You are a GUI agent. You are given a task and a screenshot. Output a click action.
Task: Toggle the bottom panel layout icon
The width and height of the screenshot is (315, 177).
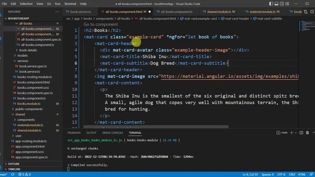277,3
